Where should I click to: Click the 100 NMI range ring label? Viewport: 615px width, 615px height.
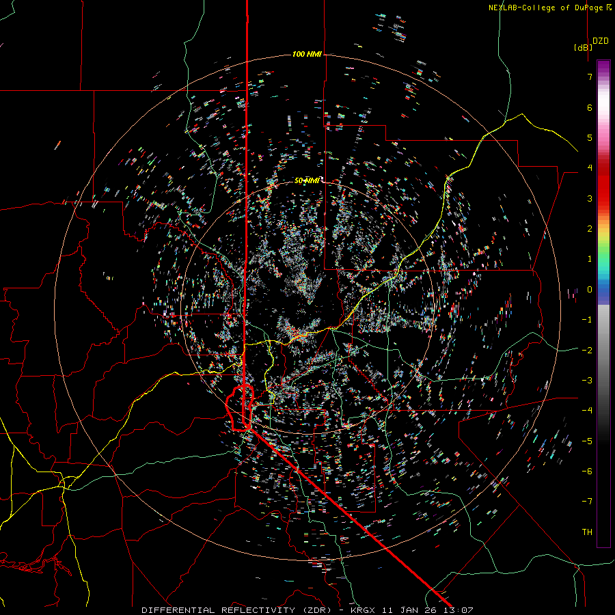[x=307, y=54]
